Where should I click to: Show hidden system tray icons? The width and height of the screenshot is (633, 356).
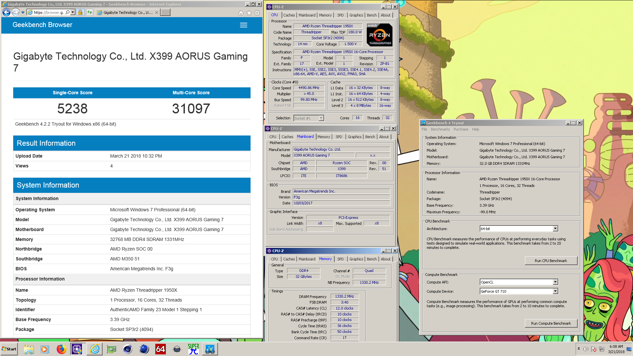(x=579, y=349)
